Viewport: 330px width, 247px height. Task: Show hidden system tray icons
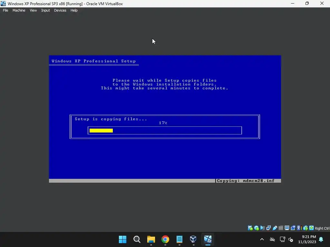click(x=262, y=239)
